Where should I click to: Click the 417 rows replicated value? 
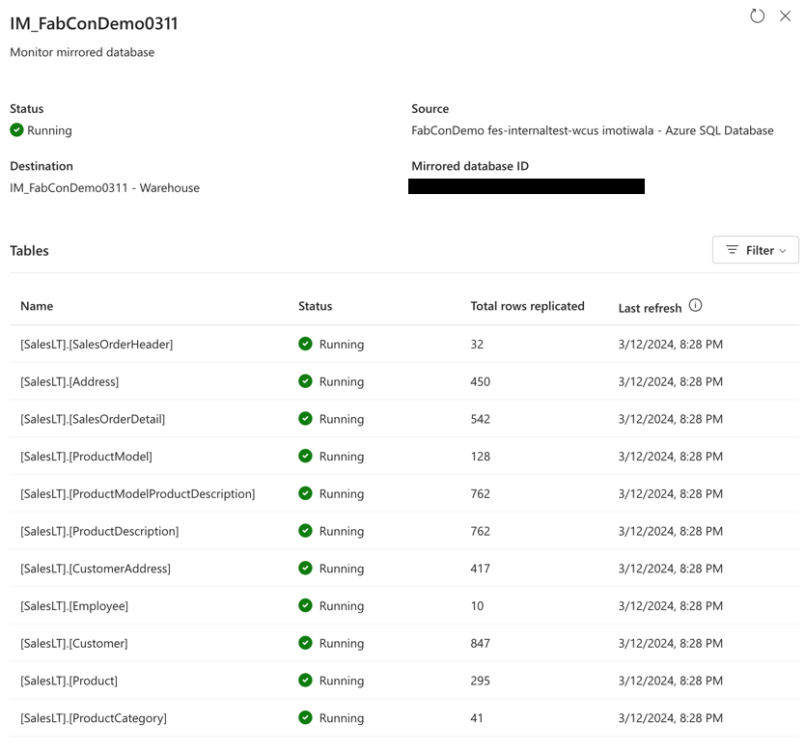tap(481, 569)
